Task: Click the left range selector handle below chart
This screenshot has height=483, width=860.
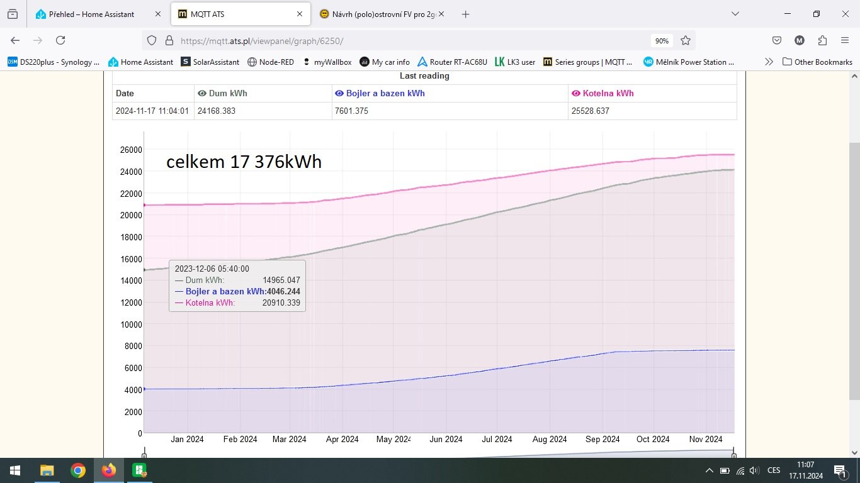Action: tap(144, 455)
